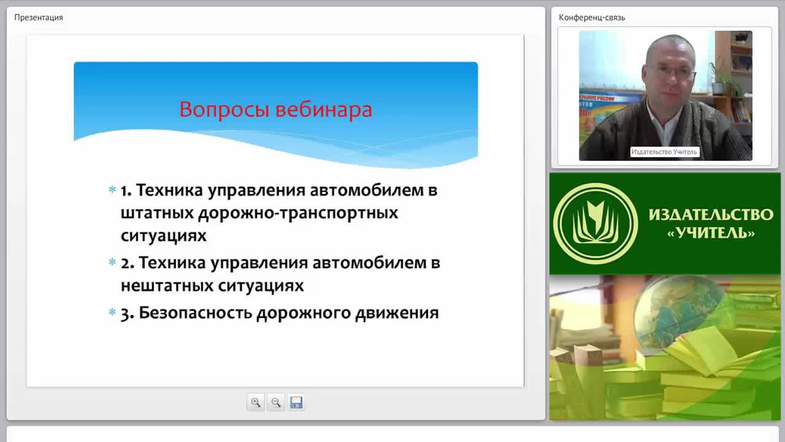Click bullet 1. Техника управления автомобилем в штатных
Viewport: 785px width, 442px height.
(279, 212)
